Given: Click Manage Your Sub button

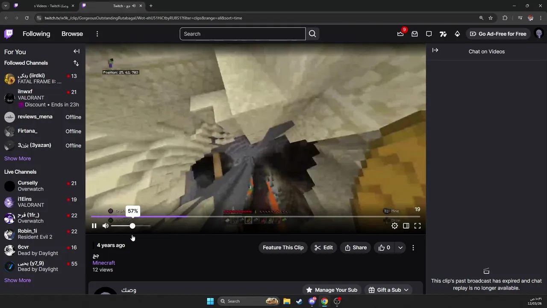Looking at the screenshot, I should coord(332,290).
